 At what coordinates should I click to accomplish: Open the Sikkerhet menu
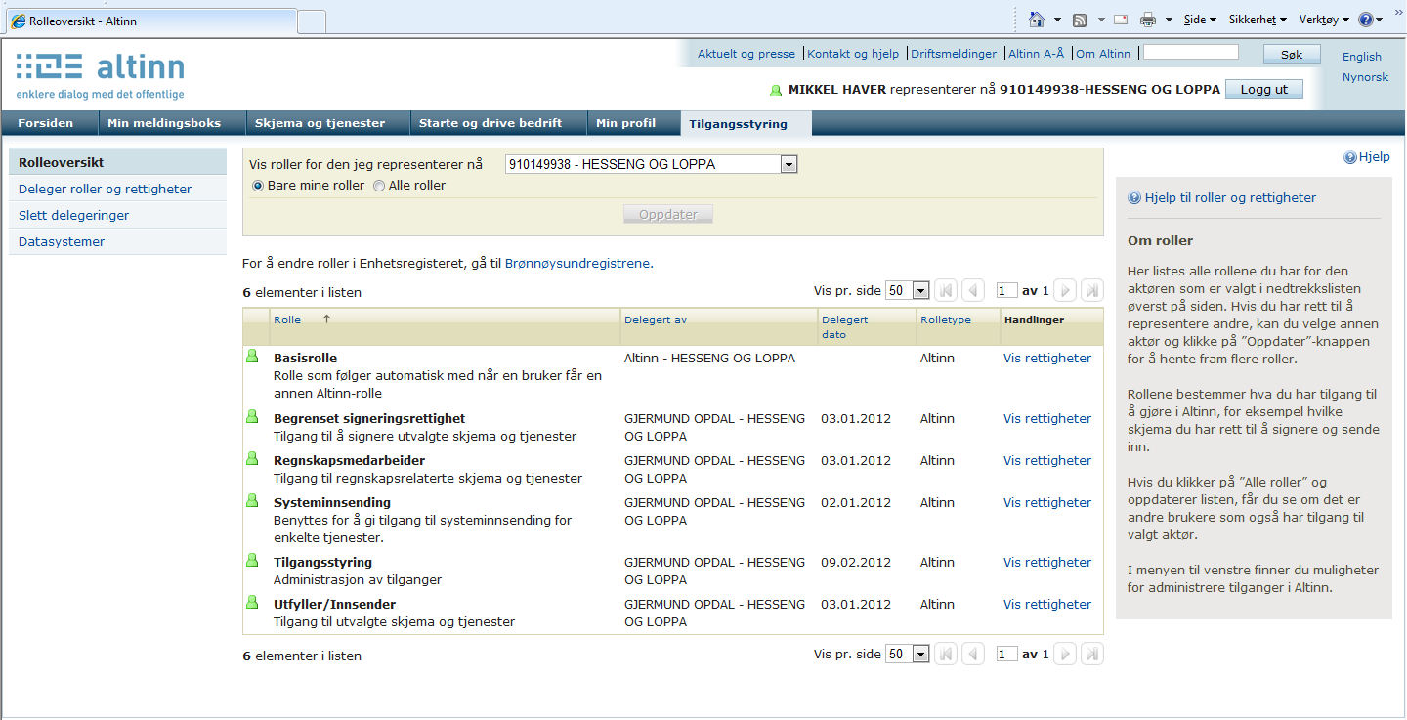1258,20
